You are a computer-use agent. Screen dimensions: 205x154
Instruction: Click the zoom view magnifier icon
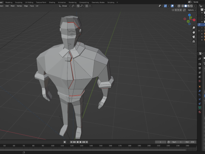(x=193, y=28)
